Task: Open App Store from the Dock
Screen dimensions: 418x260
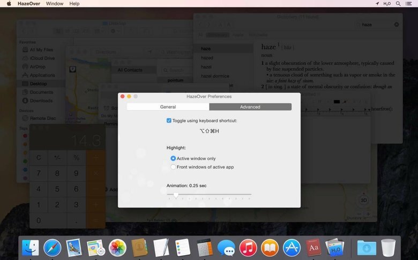Action: pyautogui.click(x=292, y=248)
